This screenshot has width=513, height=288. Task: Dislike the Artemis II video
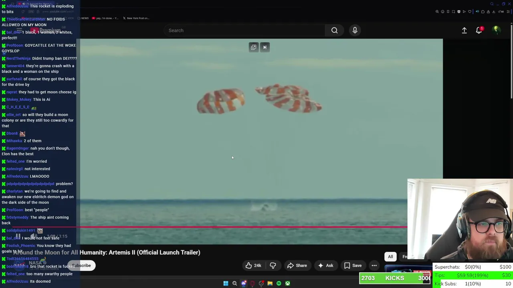[x=273, y=266]
